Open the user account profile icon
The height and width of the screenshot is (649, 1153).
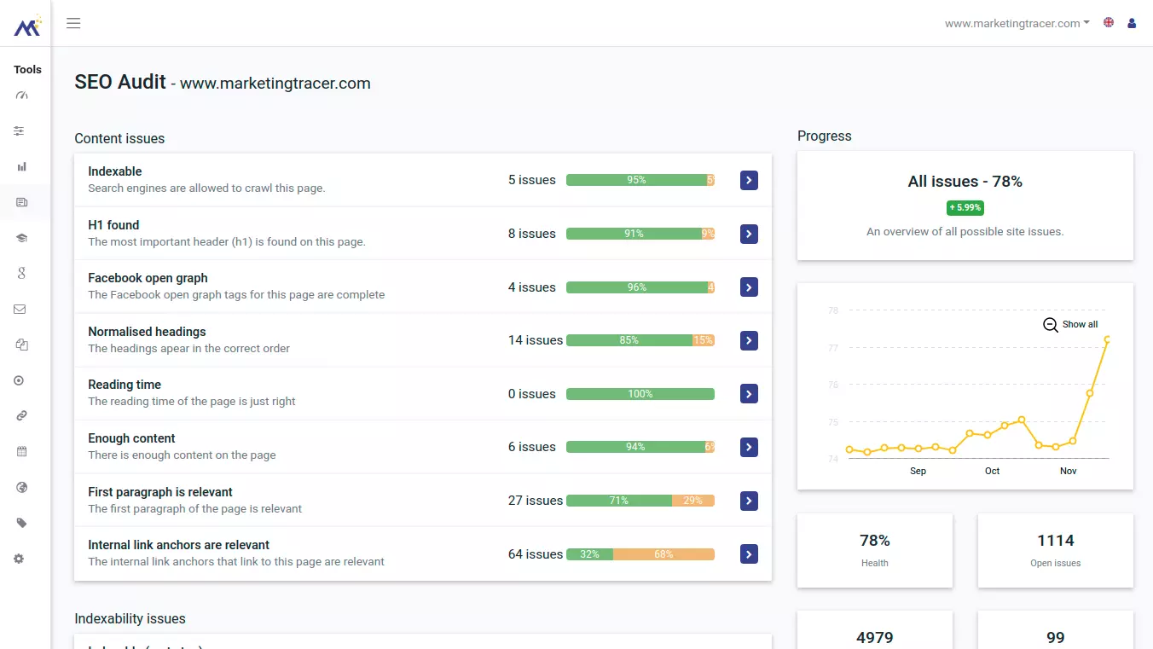(x=1132, y=23)
